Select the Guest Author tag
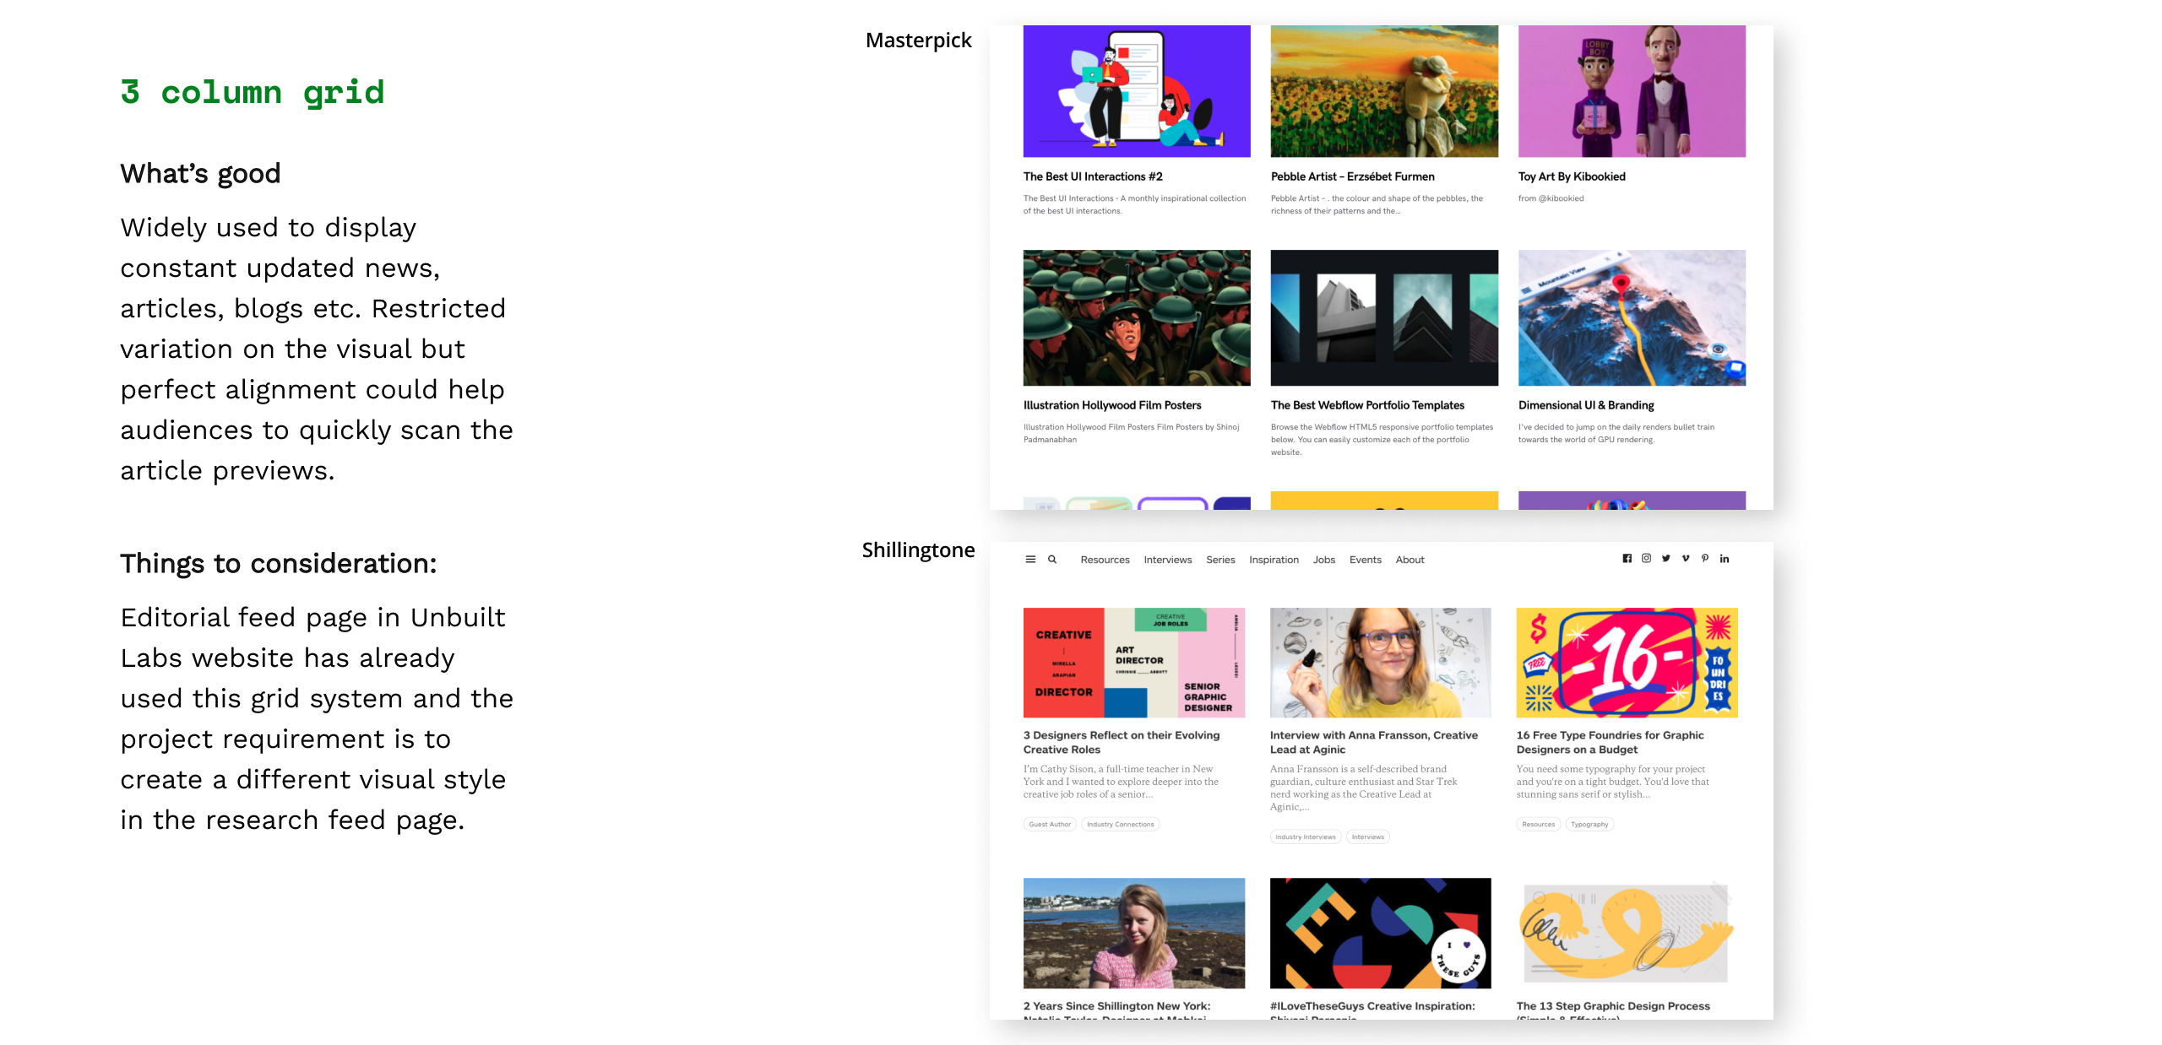The height and width of the screenshot is (1045, 2162). pos(1050,825)
